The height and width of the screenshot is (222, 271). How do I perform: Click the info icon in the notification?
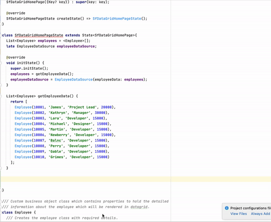(x=227, y=208)
